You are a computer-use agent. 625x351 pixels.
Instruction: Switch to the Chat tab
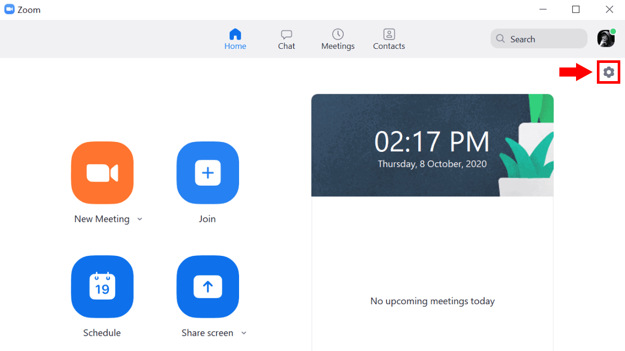tap(286, 39)
